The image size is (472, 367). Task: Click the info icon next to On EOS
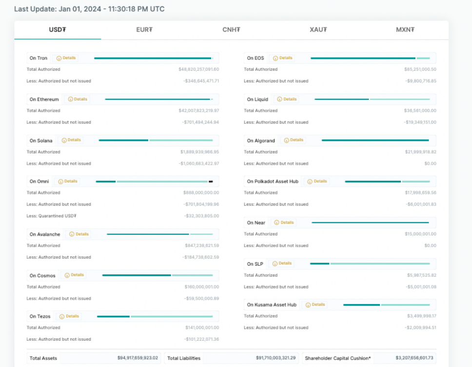click(275, 58)
